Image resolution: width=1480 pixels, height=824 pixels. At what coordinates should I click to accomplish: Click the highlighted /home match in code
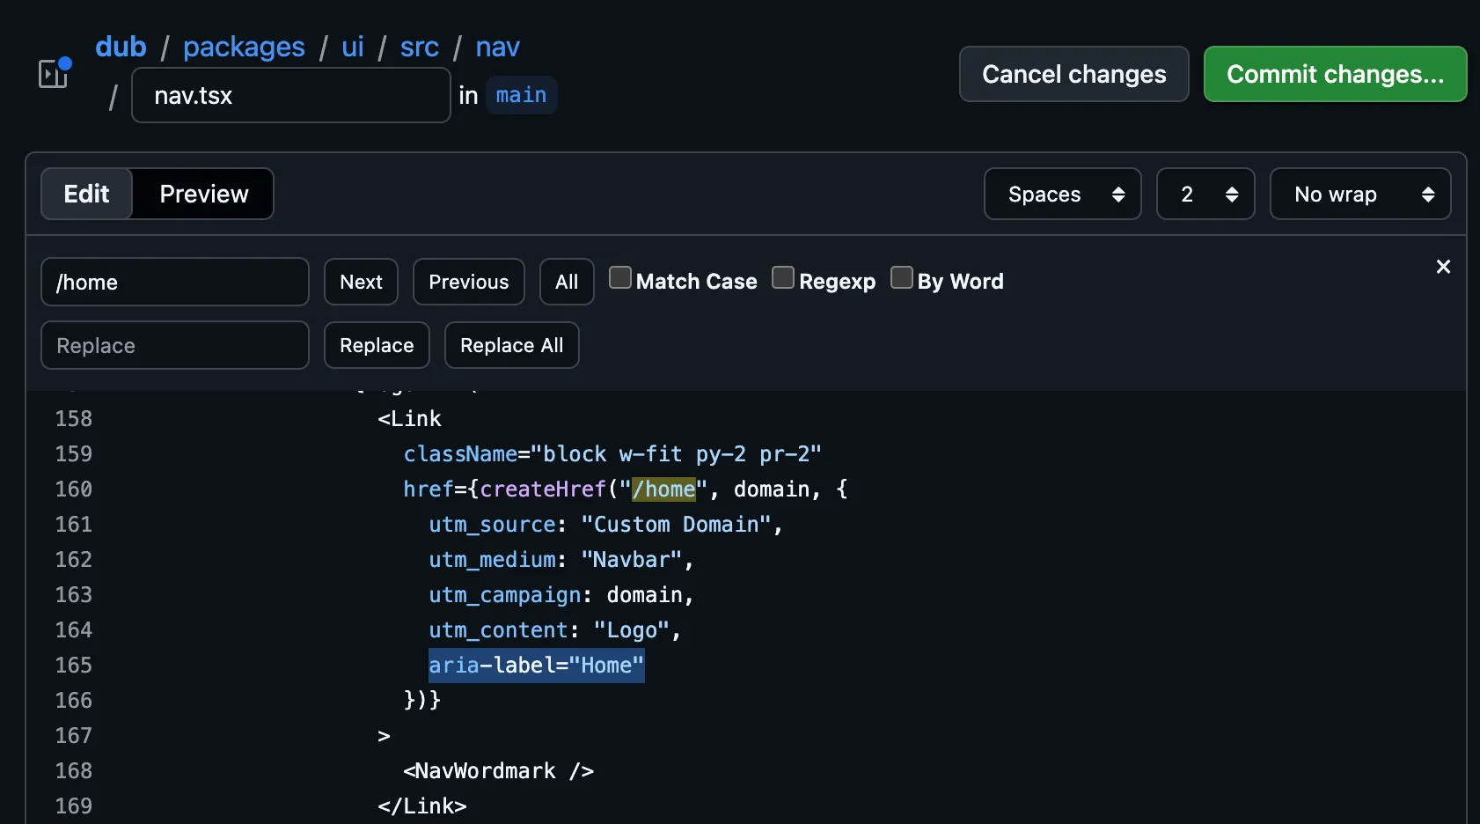click(x=663, y=489)
